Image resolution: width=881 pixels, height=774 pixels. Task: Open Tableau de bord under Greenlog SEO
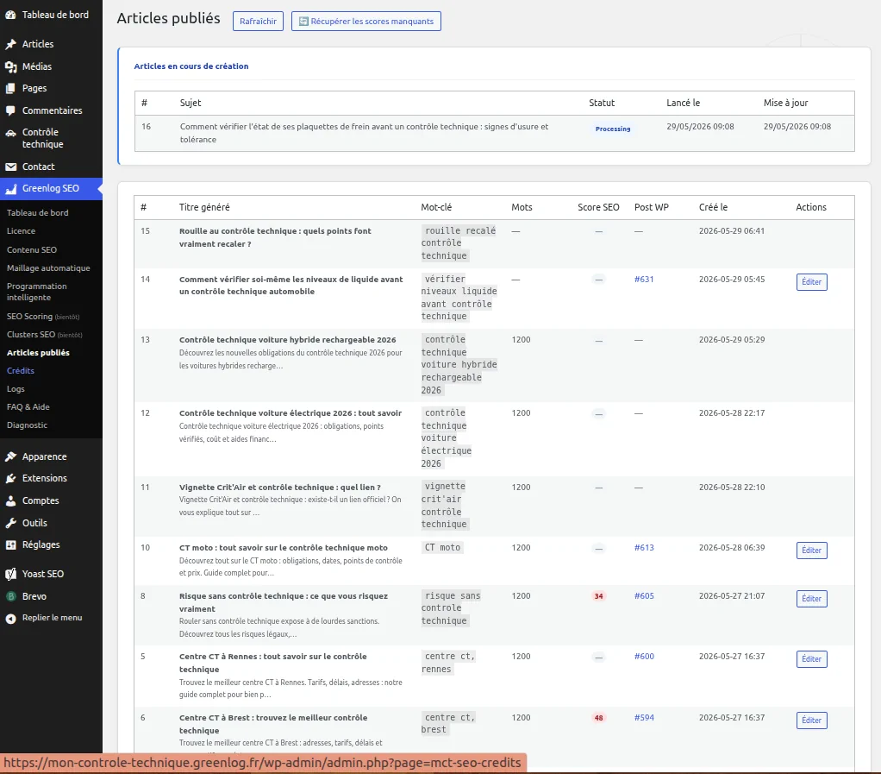38,212
